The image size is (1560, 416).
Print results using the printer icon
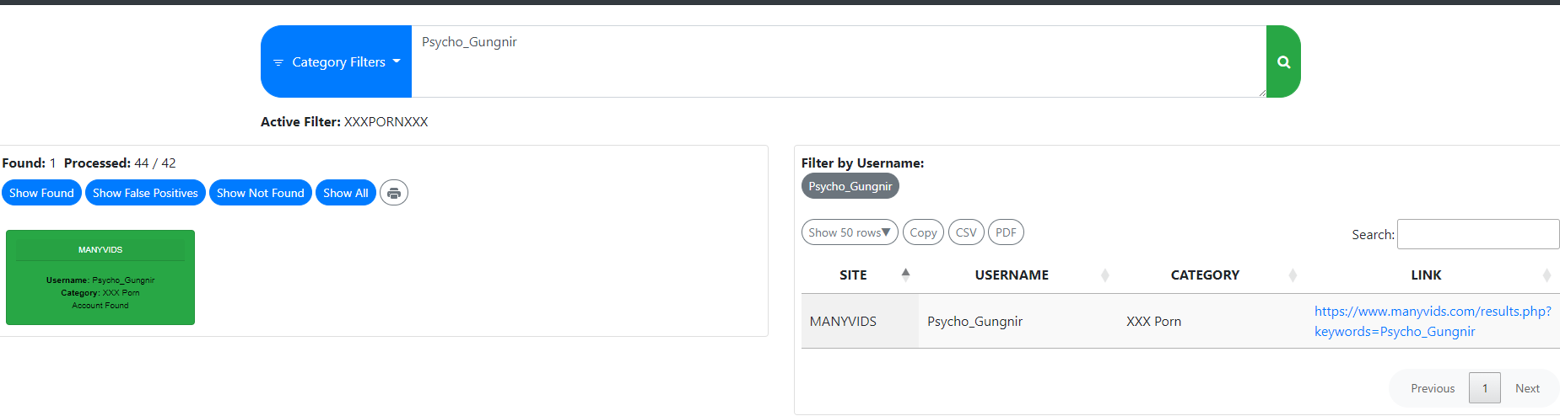point(394,193)
